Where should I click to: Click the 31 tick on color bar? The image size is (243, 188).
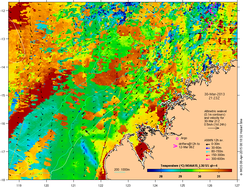tap(218, 176)
